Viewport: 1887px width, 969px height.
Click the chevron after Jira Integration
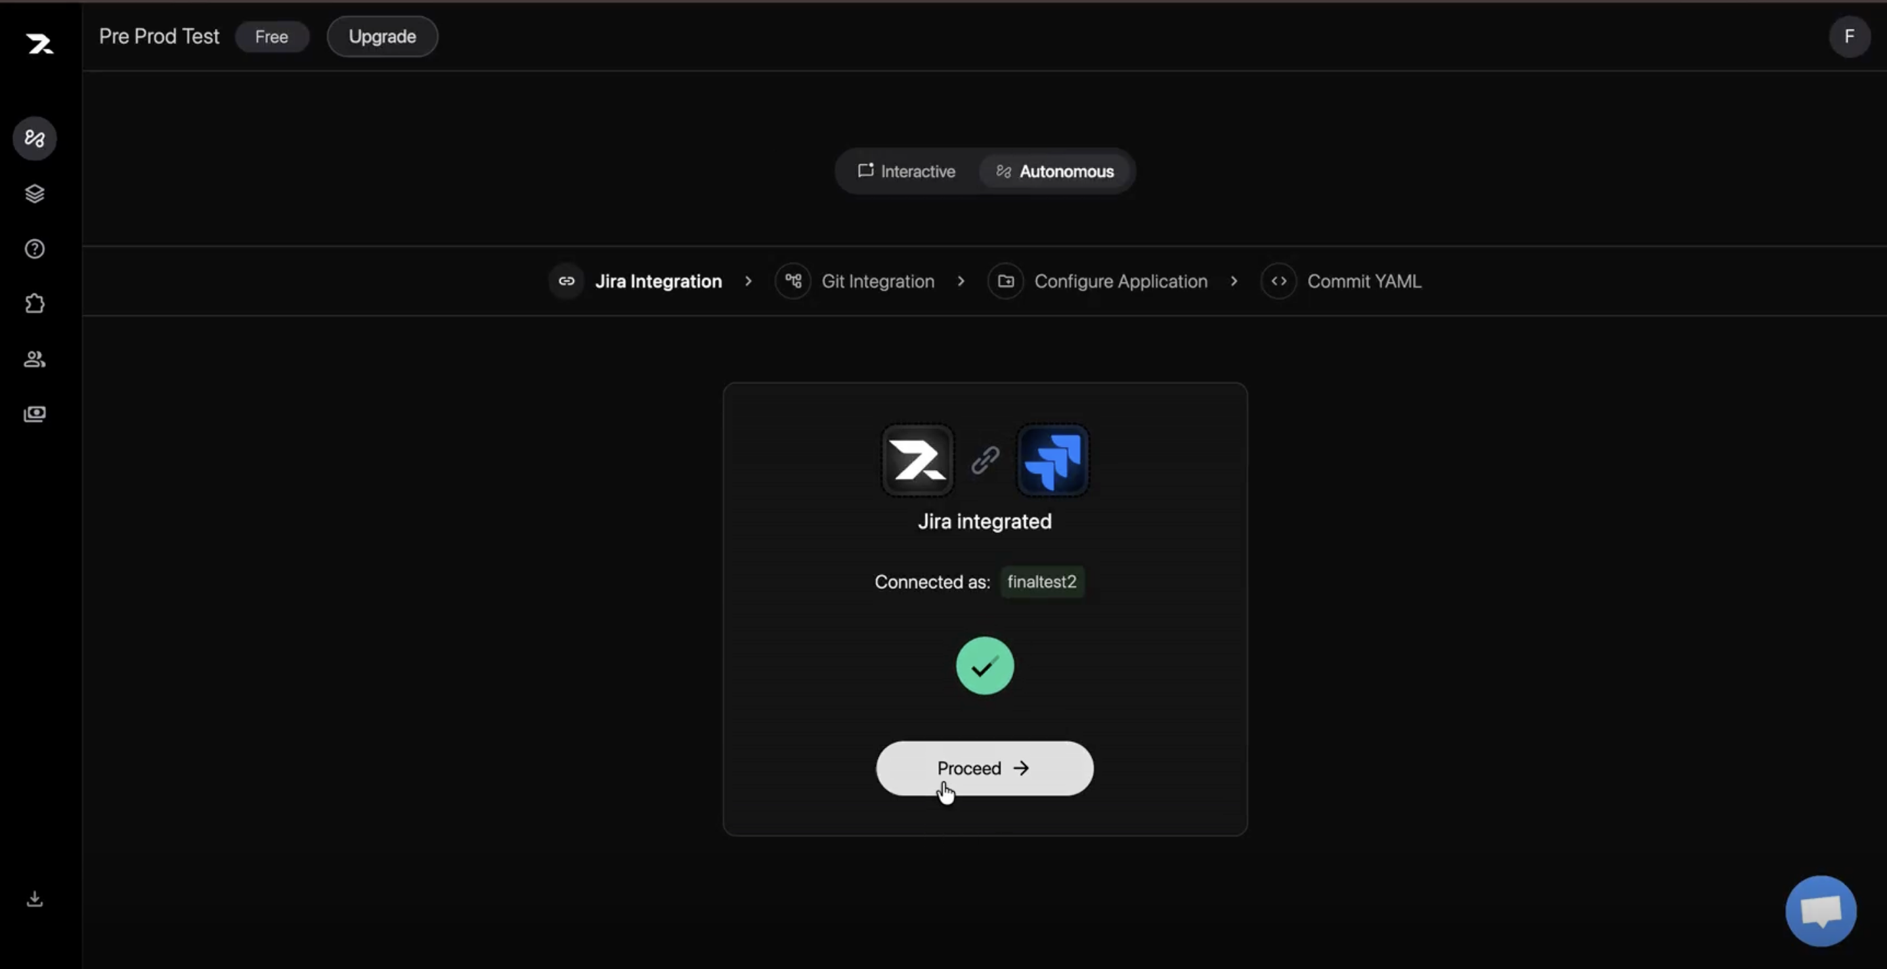click(748, 281)
